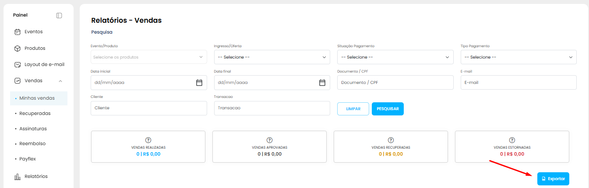Click the Produtos box icon
Screen dimensions: 589x188
click(x=18, y=49)
